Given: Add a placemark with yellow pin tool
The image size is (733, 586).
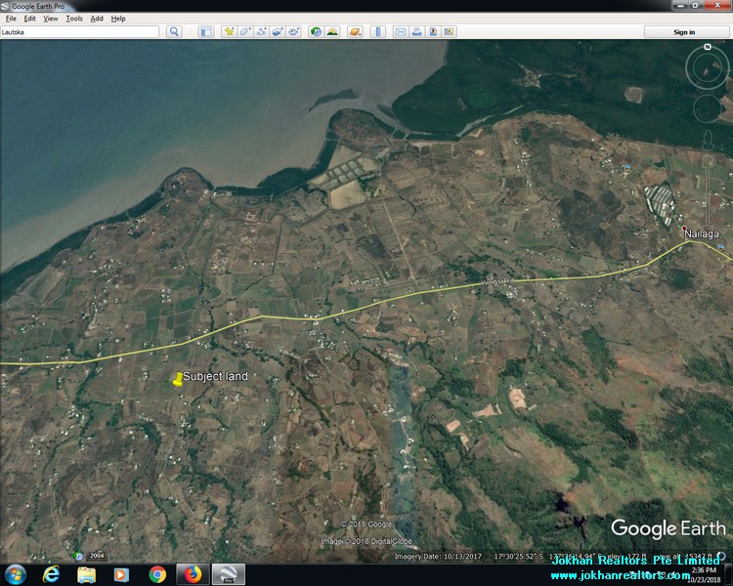Looking at the screenshot, I should [x=229, y=31].
